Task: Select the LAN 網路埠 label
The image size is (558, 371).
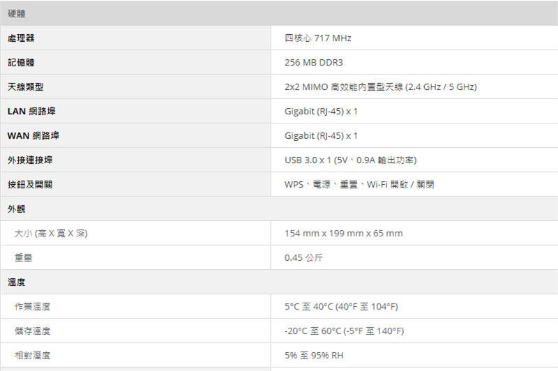Action: pos(31,112)
